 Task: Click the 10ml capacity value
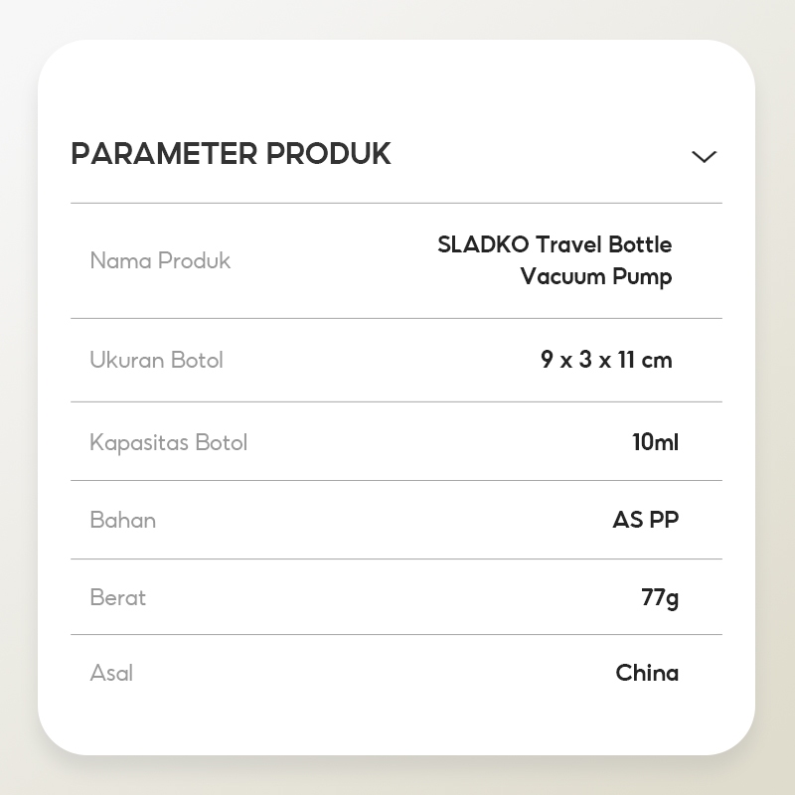(655, 442)
